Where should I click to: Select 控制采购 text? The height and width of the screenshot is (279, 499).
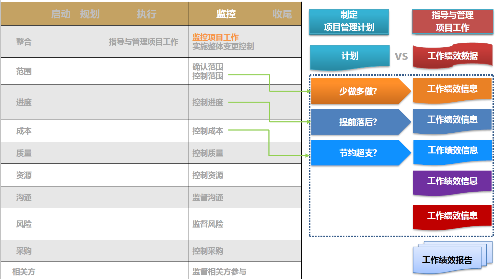click(x=208, y=251)
